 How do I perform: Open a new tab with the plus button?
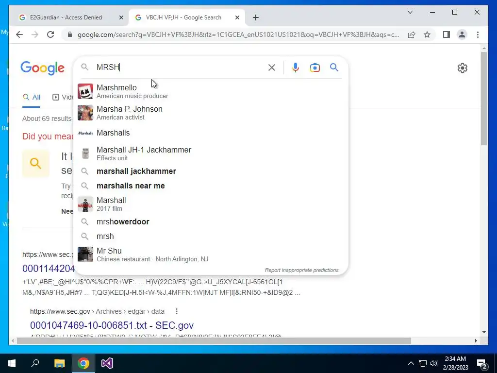[x=256, y=17]
